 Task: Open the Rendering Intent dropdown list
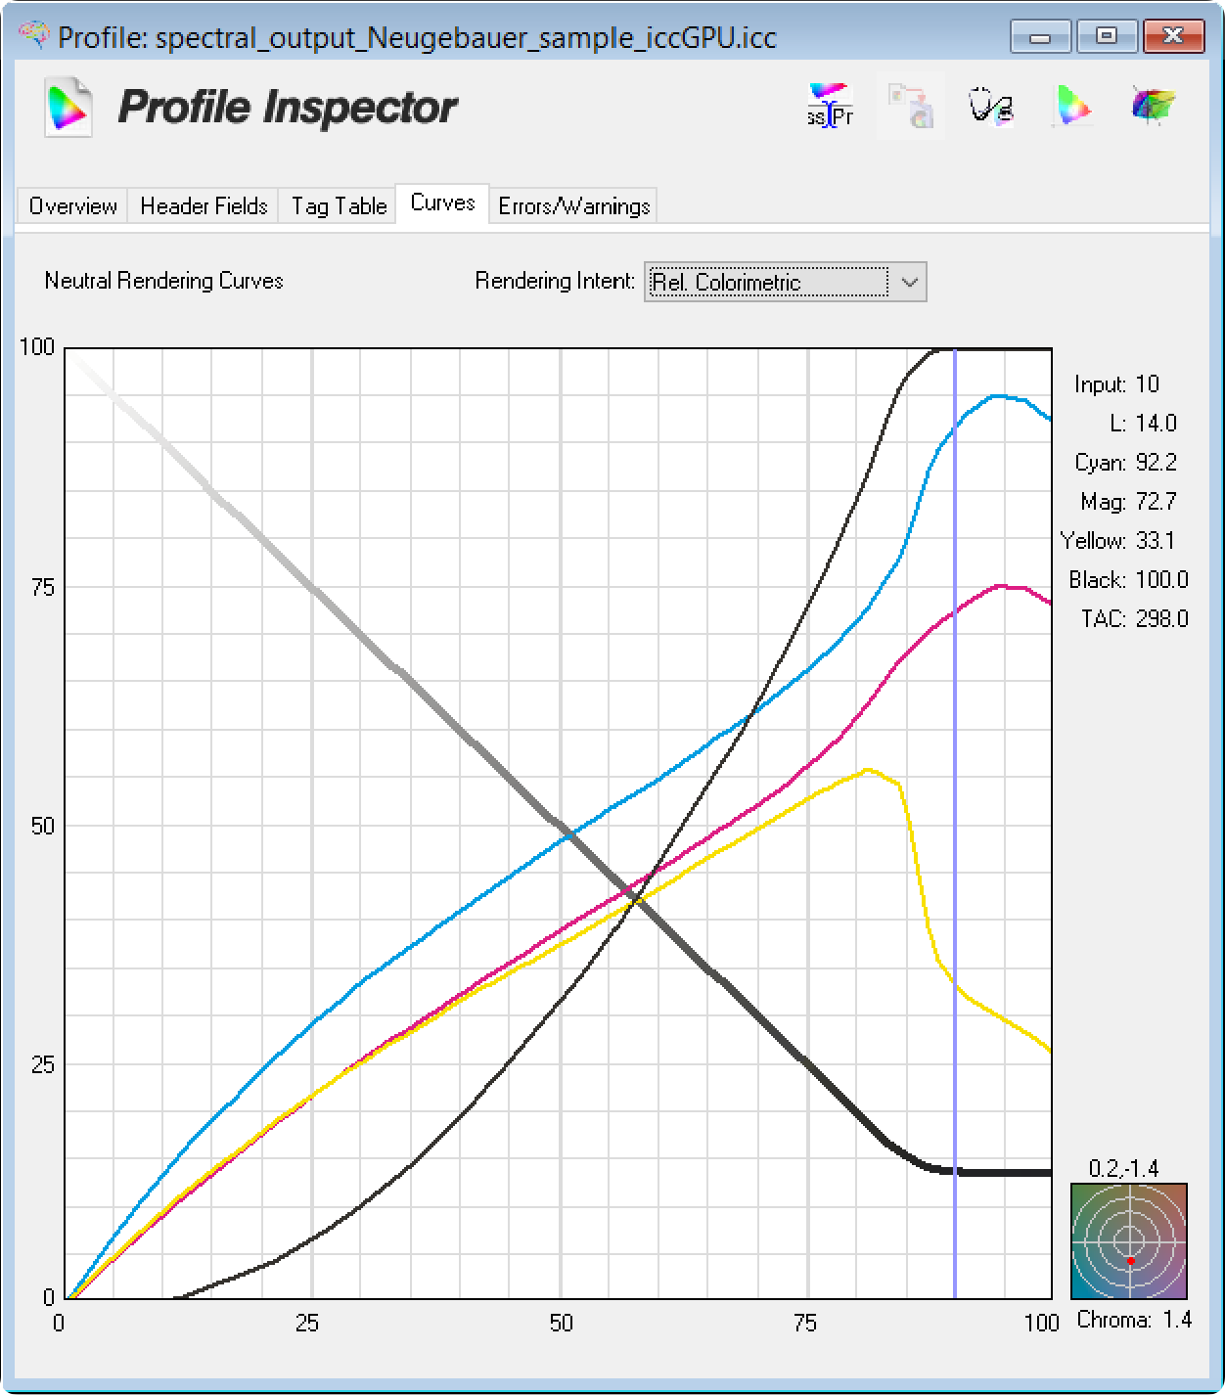tap(770, 283)
